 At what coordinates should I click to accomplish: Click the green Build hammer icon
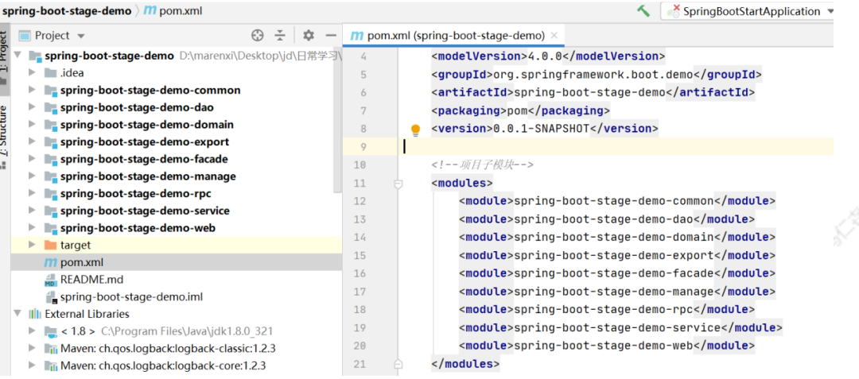(x=643, y=11)
